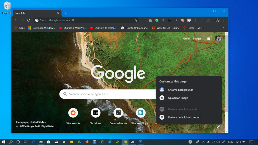Bookmark this page with the star

136,20
